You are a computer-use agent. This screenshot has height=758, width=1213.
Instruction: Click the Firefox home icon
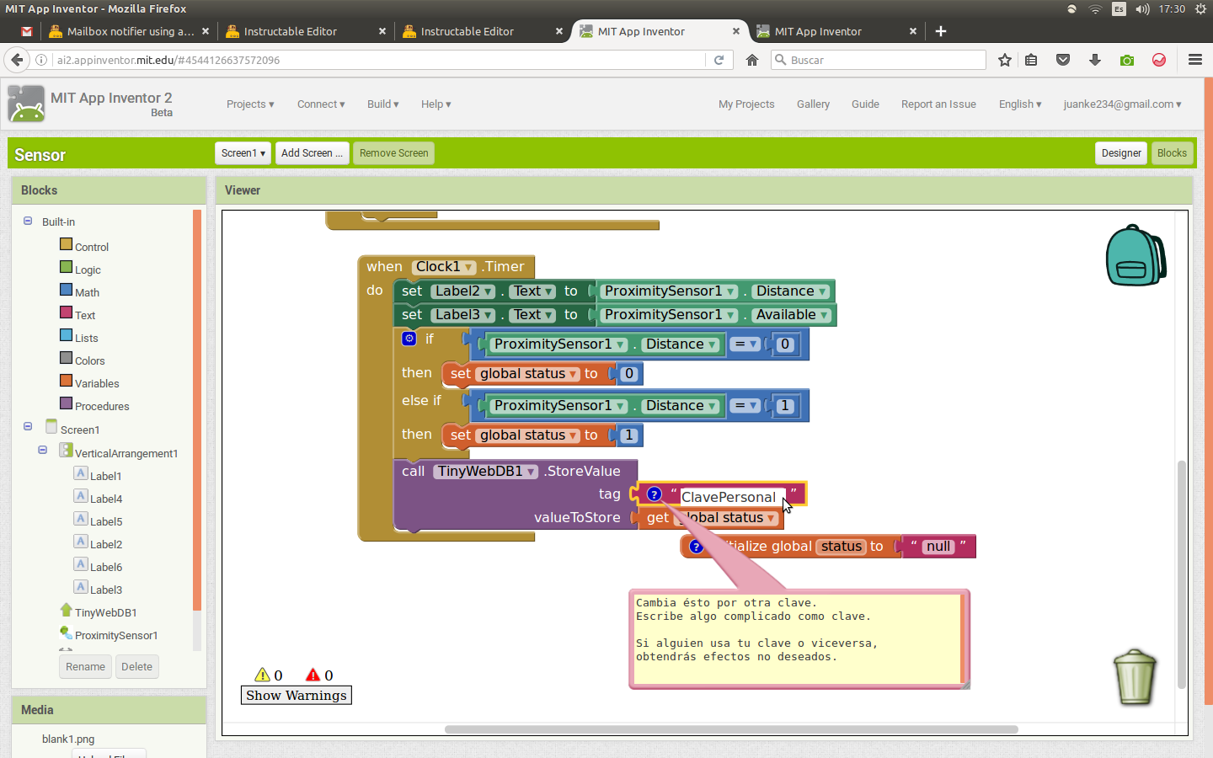pos(752,60)
